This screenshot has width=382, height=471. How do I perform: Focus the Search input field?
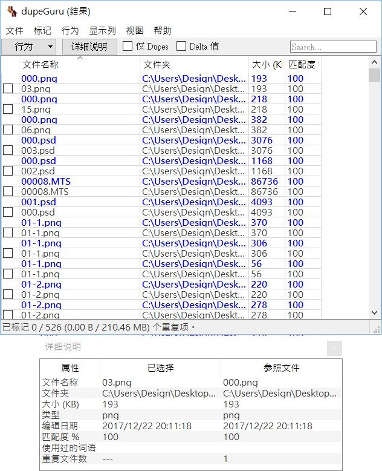(333, 47)
